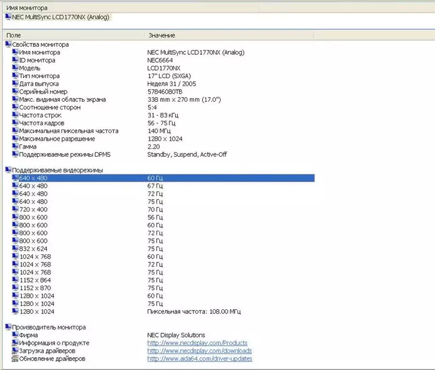Select the 1280 x 1024 60 Гц row
Image resolution: width=435 pixels, height=370 pixels.
pyautogui.click(x=163, y=295)
